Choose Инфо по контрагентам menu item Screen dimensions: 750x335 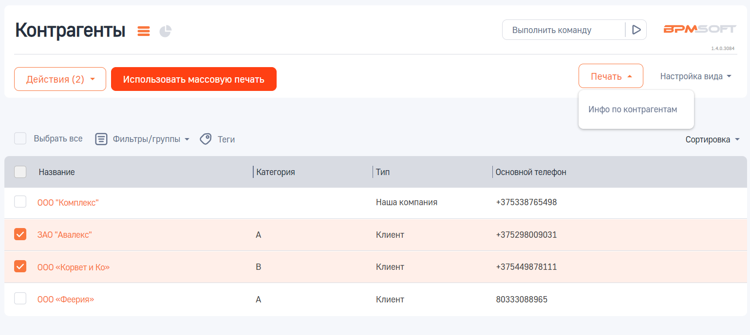(x=633, y=109)
